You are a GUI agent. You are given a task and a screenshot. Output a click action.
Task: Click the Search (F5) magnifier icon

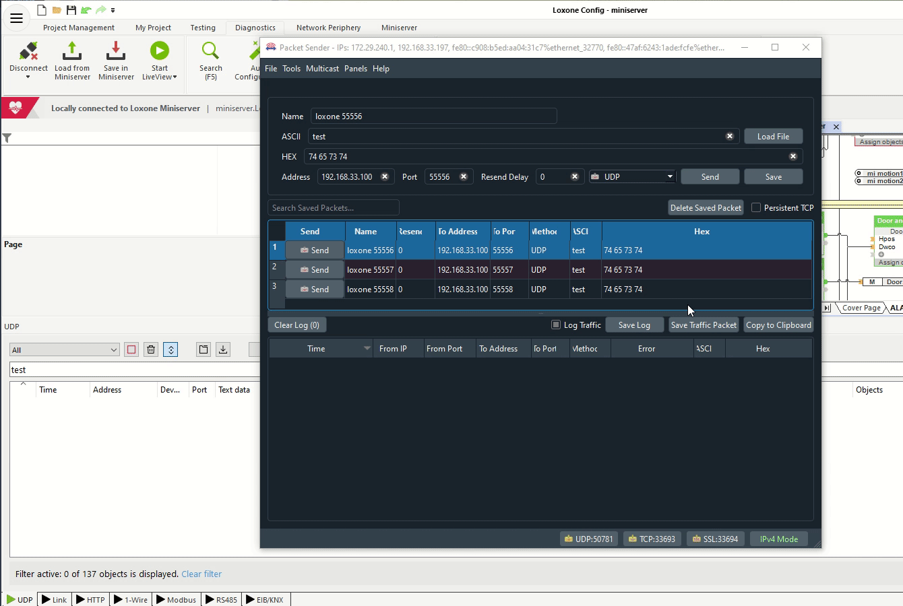click(x=210, y=52)
